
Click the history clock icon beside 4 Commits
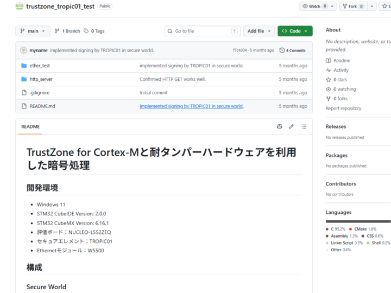click(282, 50)
